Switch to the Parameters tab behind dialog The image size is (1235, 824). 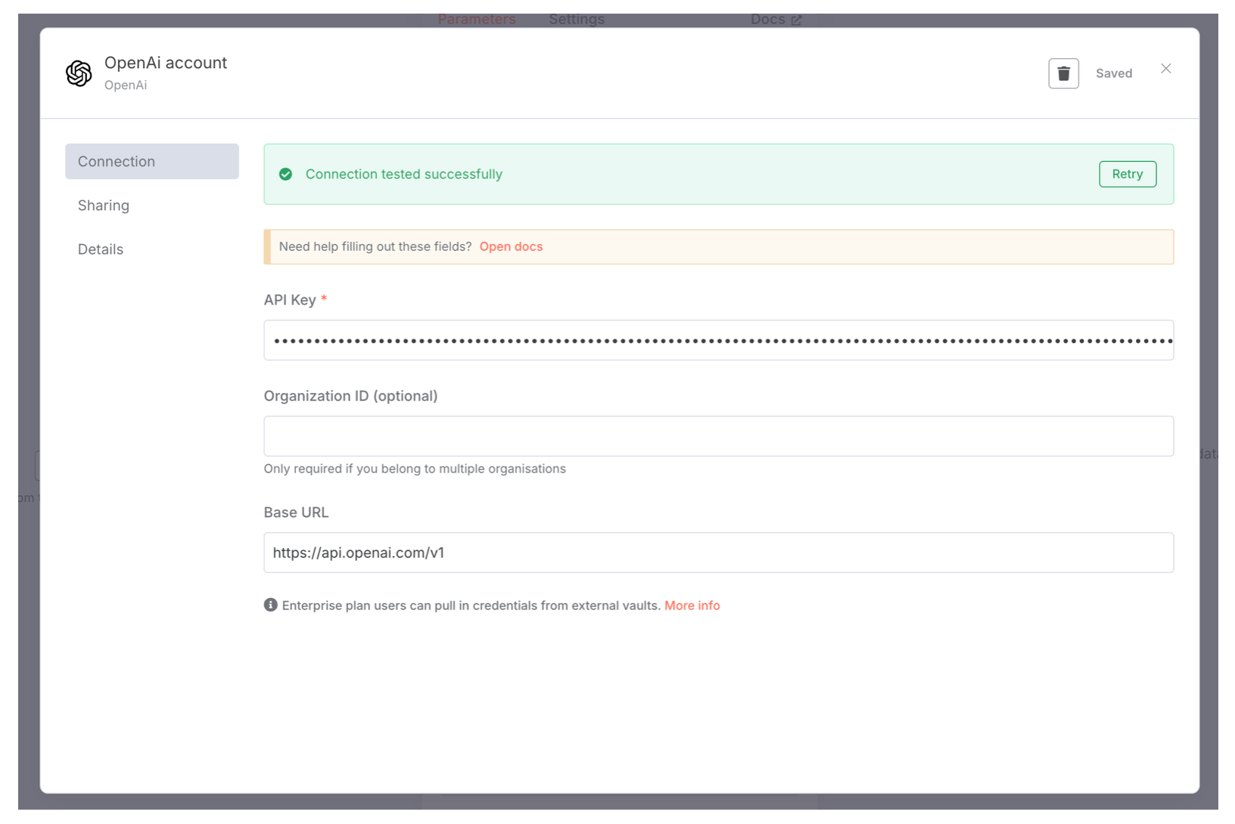(477, 20)
